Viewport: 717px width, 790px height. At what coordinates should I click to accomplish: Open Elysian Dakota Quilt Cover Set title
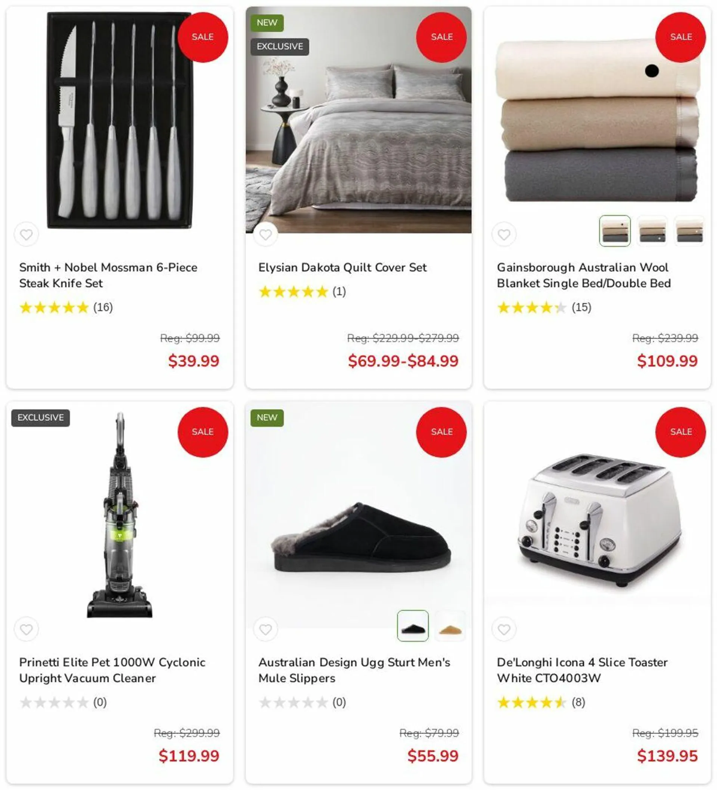coord(342,267)
